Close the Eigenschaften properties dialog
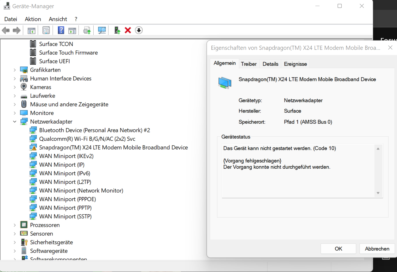397x272 pixels. coord(390,48)
